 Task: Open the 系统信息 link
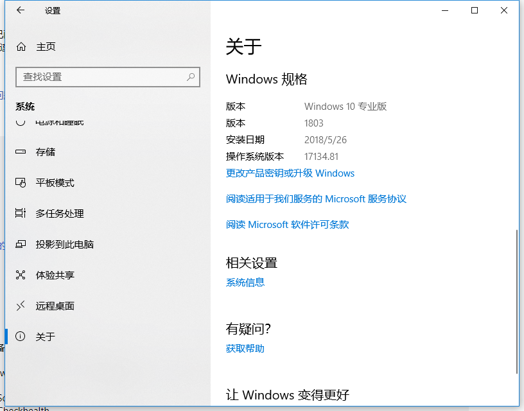(245, 283)
